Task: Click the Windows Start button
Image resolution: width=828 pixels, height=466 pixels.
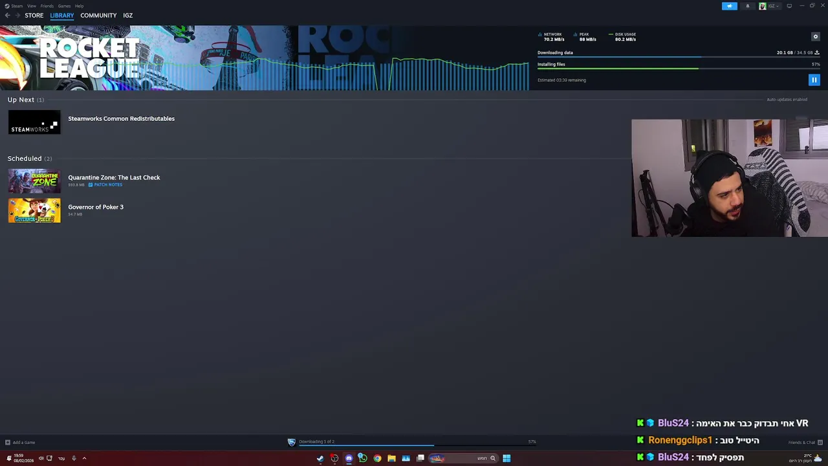Action: pos(507,458)
